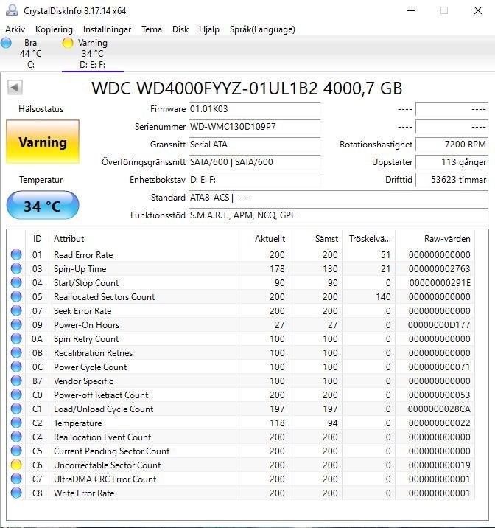Click raw value 000000000019 for Uncorrectable Sector Count
Image resolution: width=495 pixels, height=528 pixels.
[440, 465]
